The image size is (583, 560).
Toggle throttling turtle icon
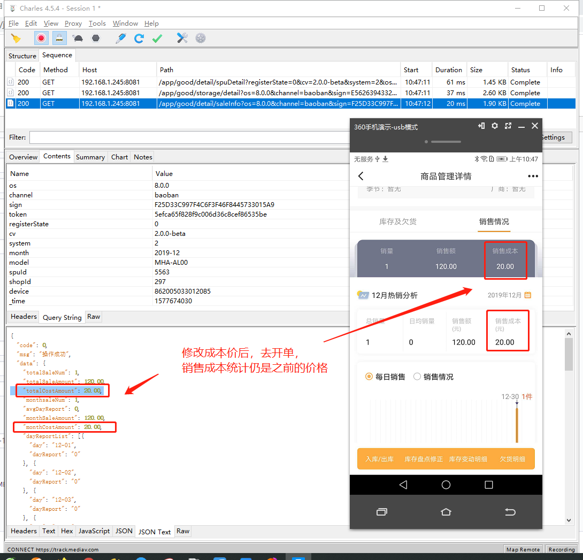[x=78, y=39]
